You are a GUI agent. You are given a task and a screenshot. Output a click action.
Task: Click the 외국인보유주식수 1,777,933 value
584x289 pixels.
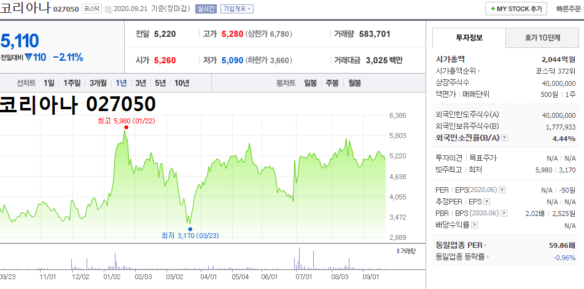(x=561, y=127)
